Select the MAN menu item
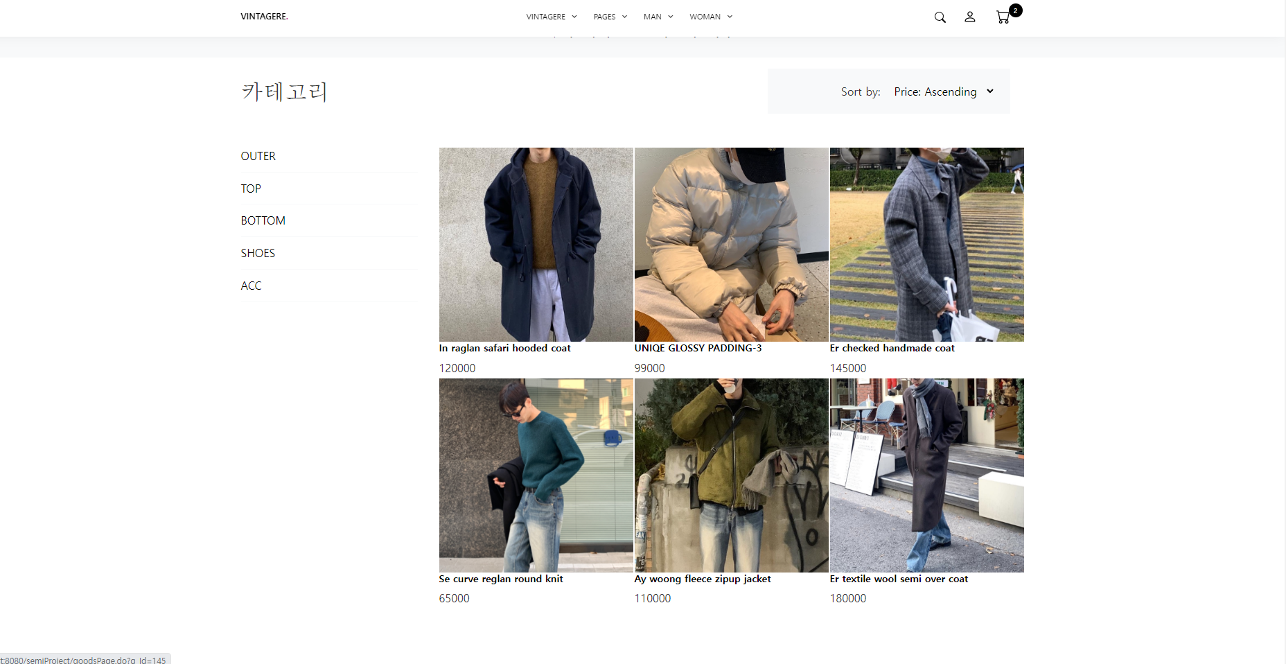The image size is (1286, 664). point(652,16)
